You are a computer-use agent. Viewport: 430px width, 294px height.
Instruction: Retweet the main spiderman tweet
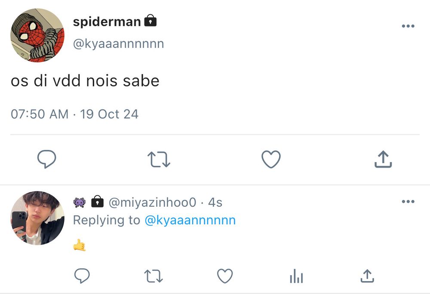159,159
